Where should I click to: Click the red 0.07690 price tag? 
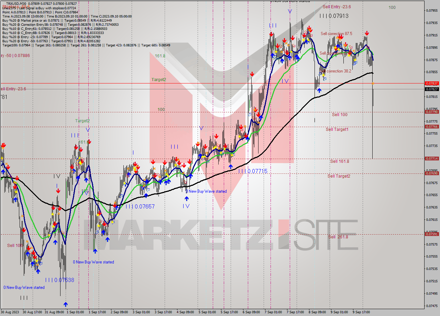pos(432,173)
